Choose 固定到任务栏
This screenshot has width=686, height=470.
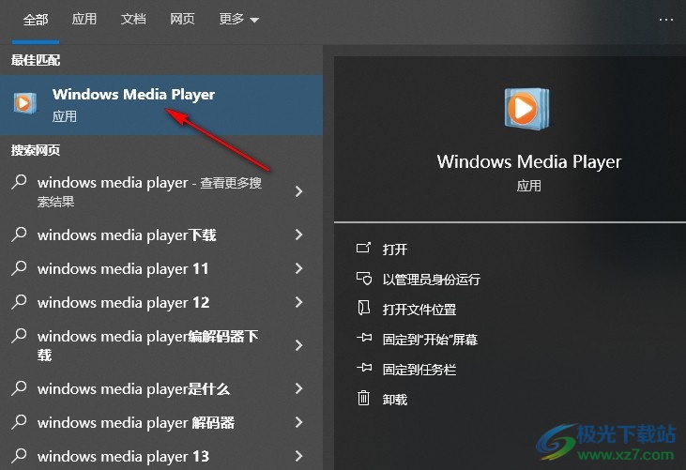click(419, 370)
